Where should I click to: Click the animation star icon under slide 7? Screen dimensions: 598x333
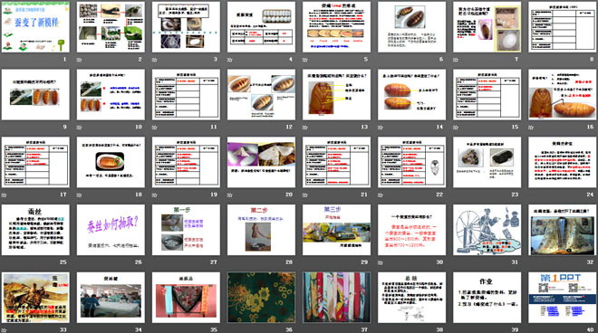point(456,60)
